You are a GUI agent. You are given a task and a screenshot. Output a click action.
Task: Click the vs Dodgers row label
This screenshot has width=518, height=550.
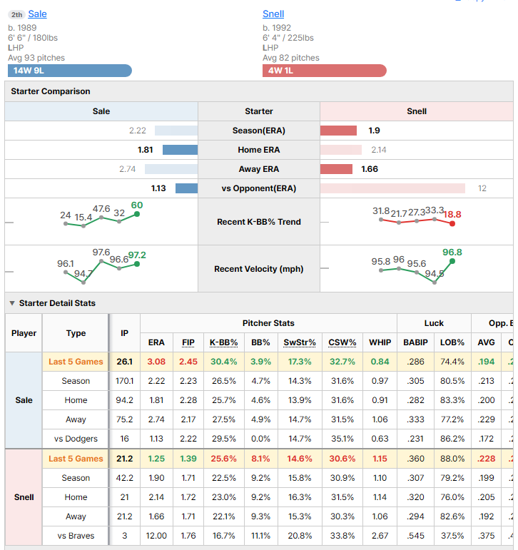(x=76, y=439)
